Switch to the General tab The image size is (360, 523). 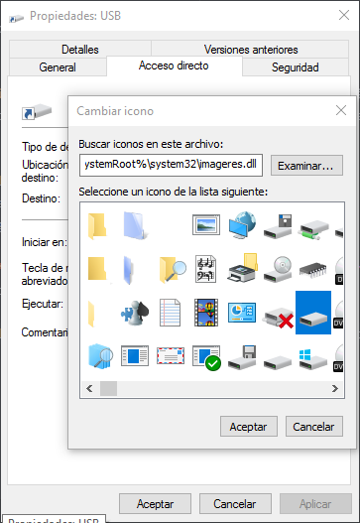click(58, 67)
